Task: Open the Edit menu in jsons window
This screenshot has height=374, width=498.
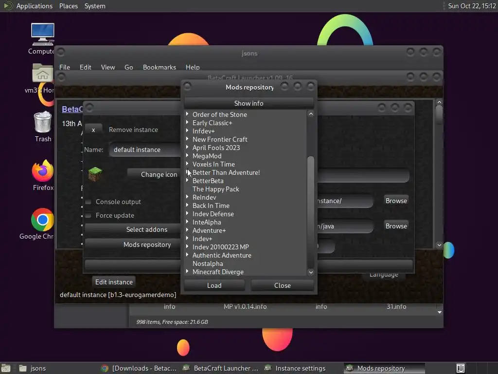Action: coord(86,67)
